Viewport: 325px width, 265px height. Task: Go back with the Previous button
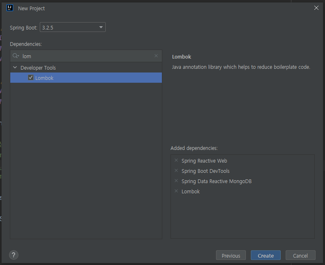[231, 255]
